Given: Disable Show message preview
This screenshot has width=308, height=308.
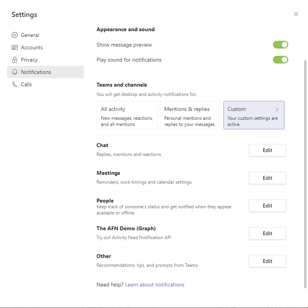Looking at the screenshot, I should click(280, 45).
